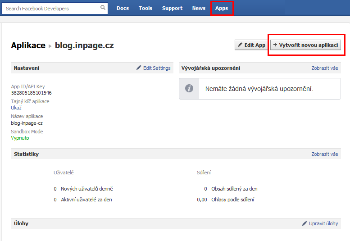Click the Uživatelé column label
Screen dimensions: 350x241
[x=64, y=173]
